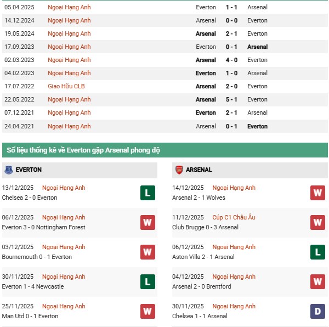
Task: Click the L badge for Chelsea 2 - 0 Everton
Action: pos(148,193)
